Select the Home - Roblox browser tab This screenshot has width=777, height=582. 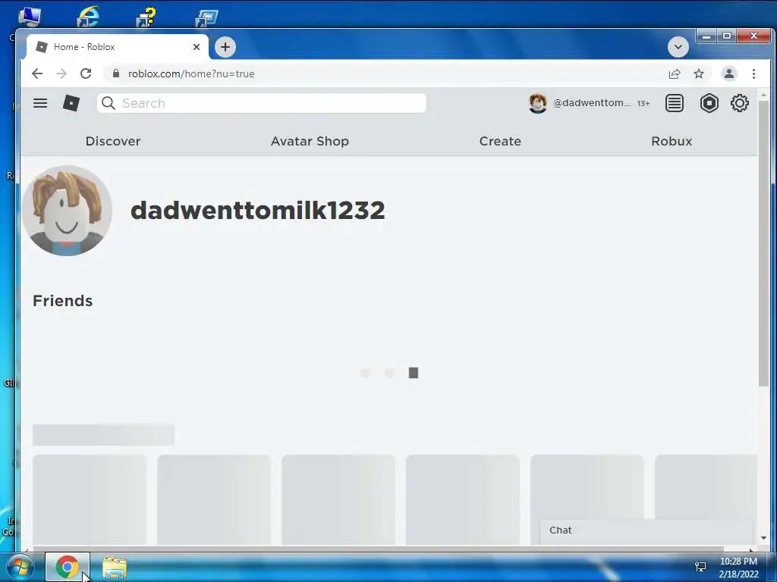tap(117, 47)
